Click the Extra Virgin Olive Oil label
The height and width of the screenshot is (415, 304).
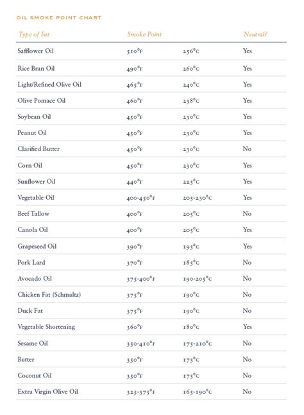48,392
